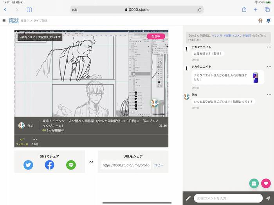
Task: Reload the page with refresh icon
Action: point(200,10)
